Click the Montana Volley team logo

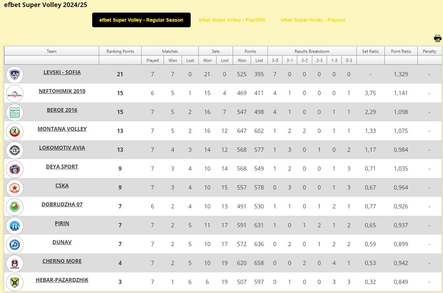click(x=15, y=131)
